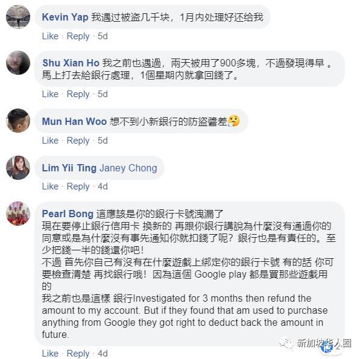The image size is (363, 359).
Task: Click the name Shu Xian Ho
Action: [71, 63]
